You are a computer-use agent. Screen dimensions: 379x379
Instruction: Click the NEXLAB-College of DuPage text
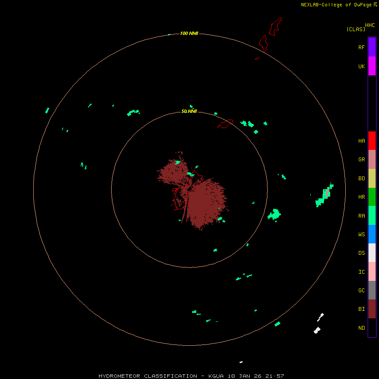tap(336, 5)
